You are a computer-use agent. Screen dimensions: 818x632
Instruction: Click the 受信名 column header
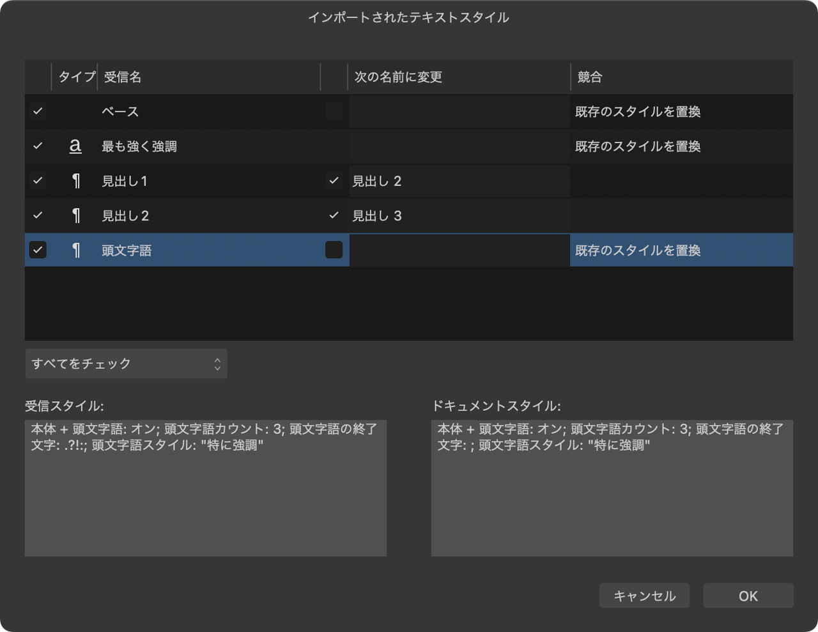point(123,77)
